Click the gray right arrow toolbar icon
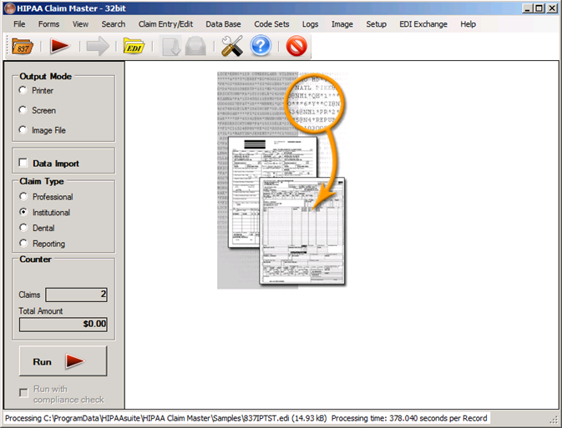This screenshot has width=562, height=428. click(97, 47)
